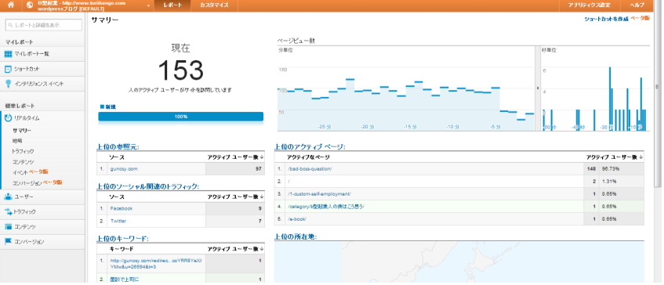Viewport: 664px width, 285px height.
Task: Select 地域 under リアルタイム
Action: coord(17,141)
